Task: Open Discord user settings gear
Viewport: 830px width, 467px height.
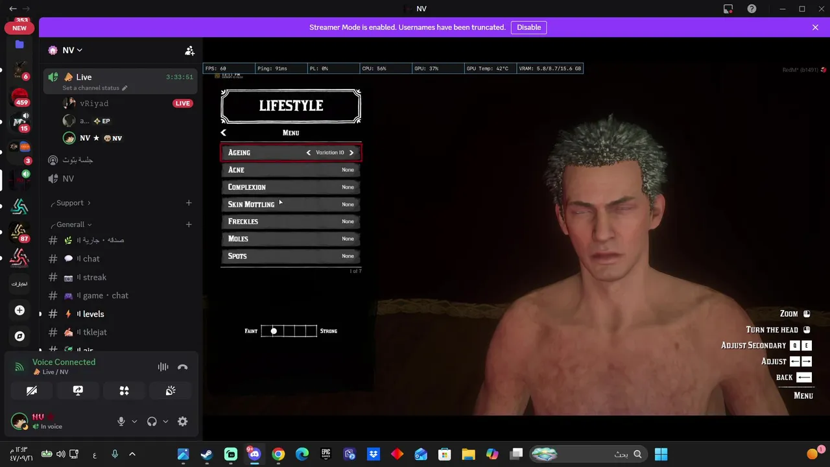Action: click(x=183, y=422)
